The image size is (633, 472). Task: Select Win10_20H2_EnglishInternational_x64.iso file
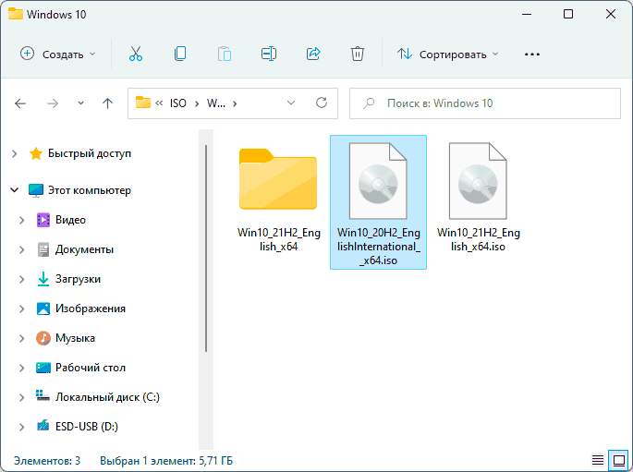378,202
